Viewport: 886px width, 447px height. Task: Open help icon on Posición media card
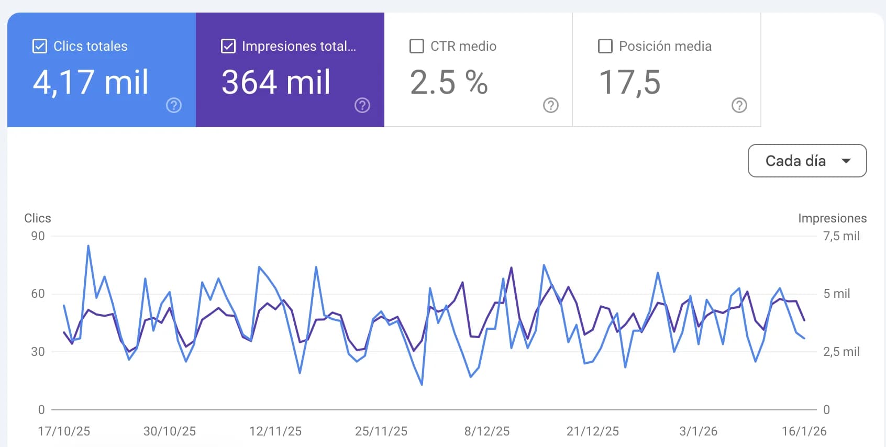(739, 105)
